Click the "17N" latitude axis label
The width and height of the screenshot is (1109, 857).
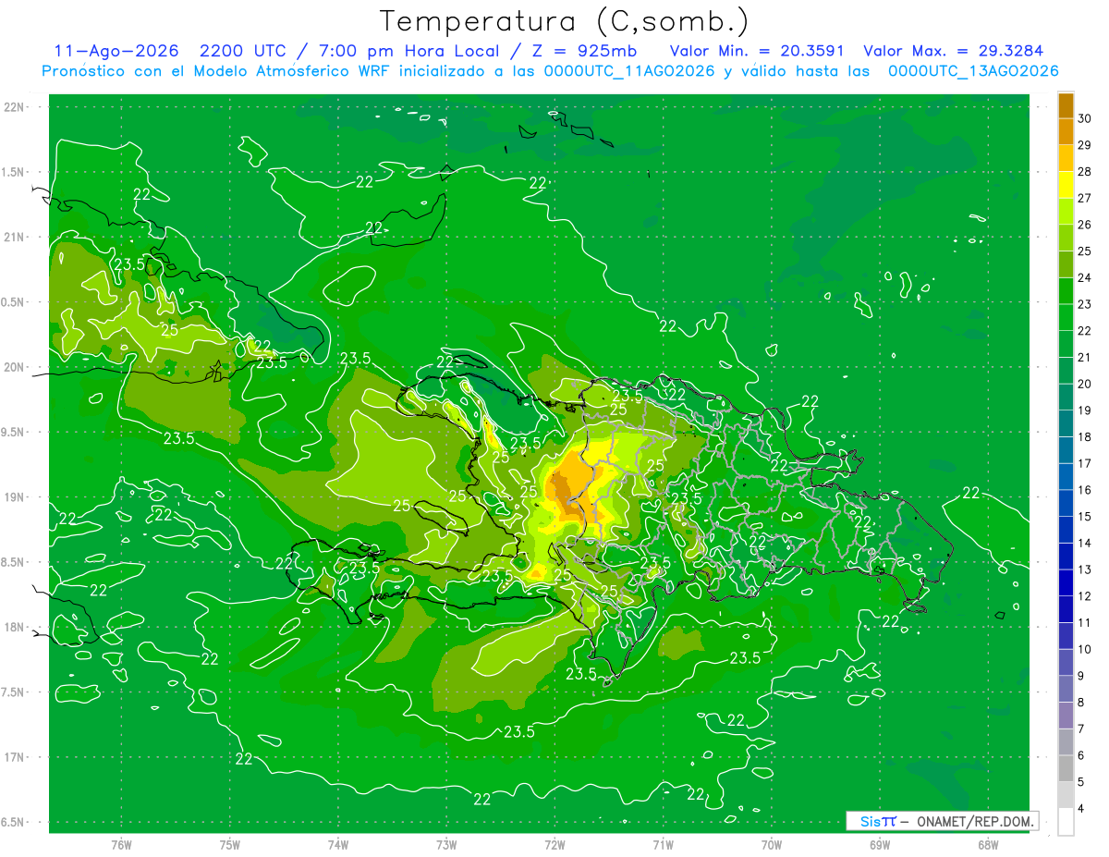click(x=15, y=757)
